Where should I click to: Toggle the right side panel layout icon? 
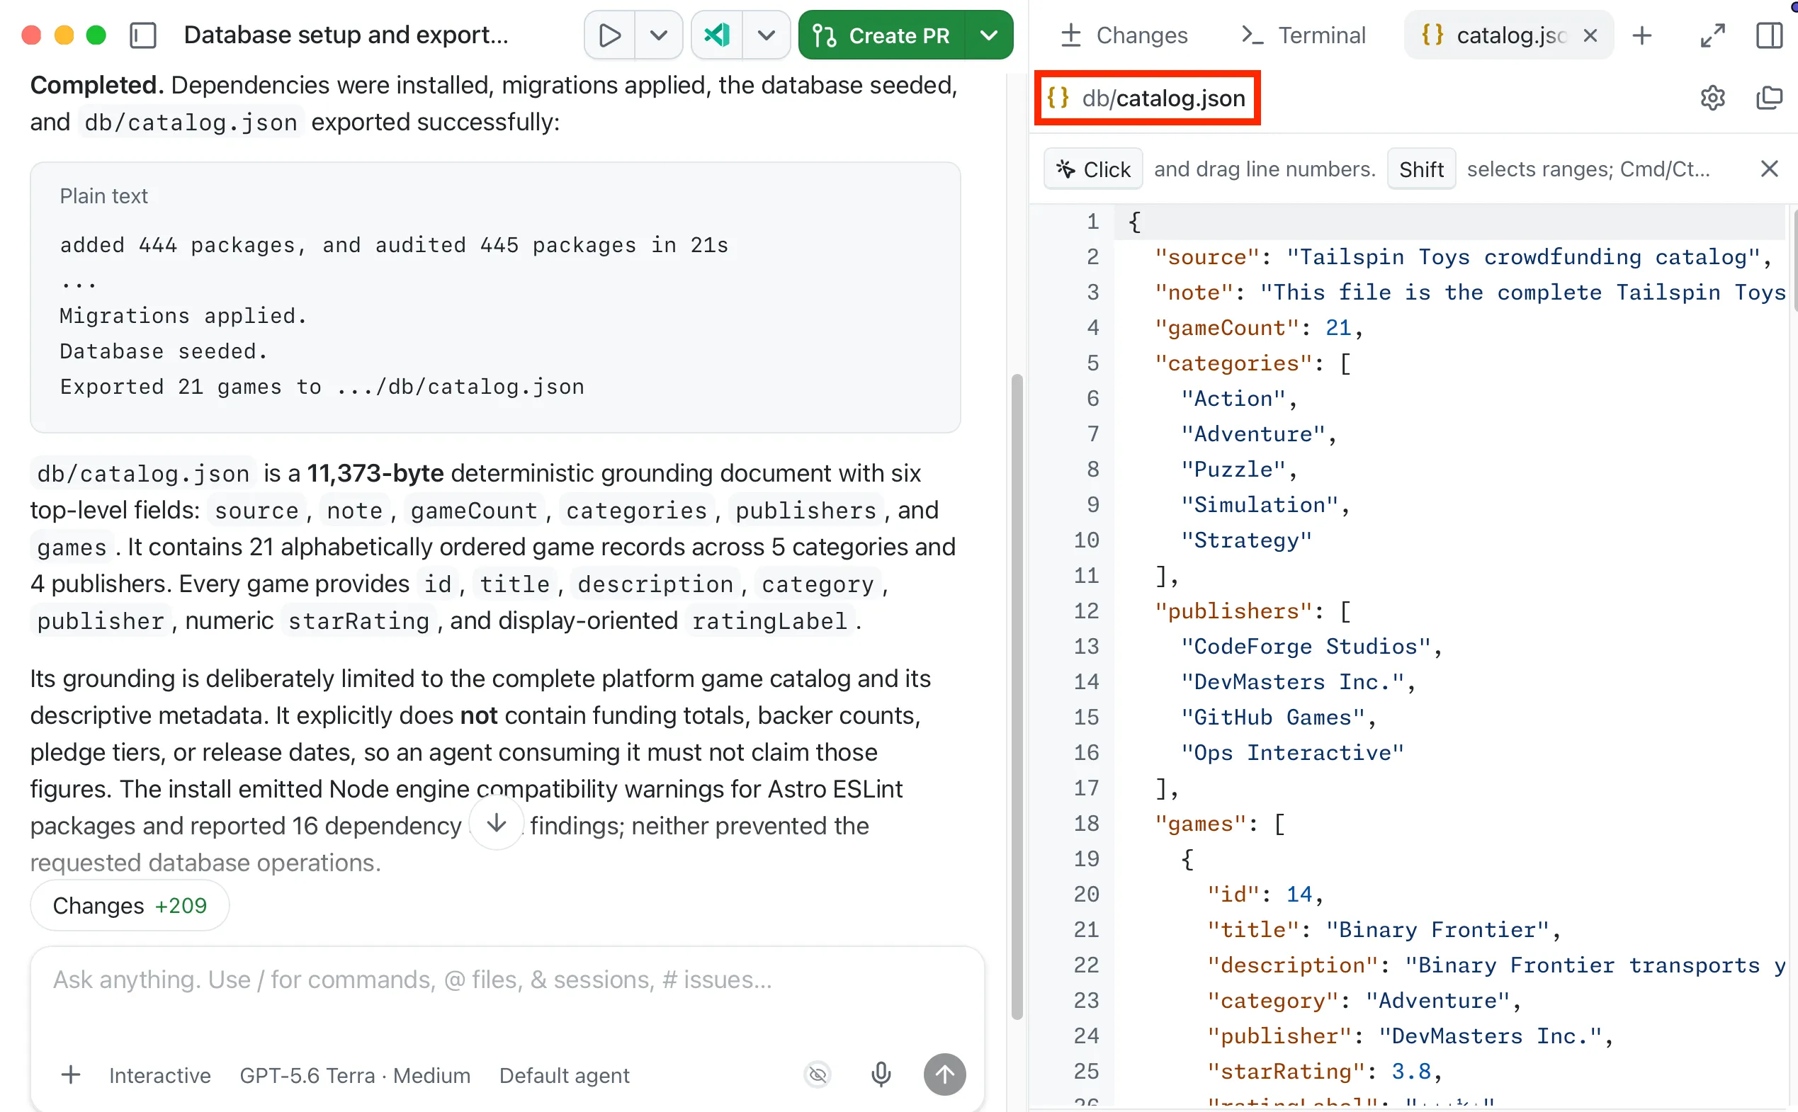point(1768,35)
